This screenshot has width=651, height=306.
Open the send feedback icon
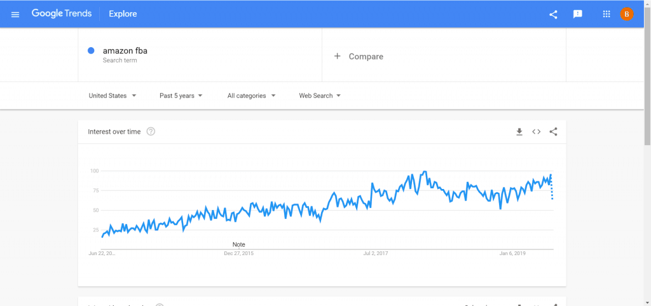[577, 14]
